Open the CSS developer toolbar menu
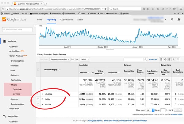This screenshot has height=124, width=184. coord(25,14)
